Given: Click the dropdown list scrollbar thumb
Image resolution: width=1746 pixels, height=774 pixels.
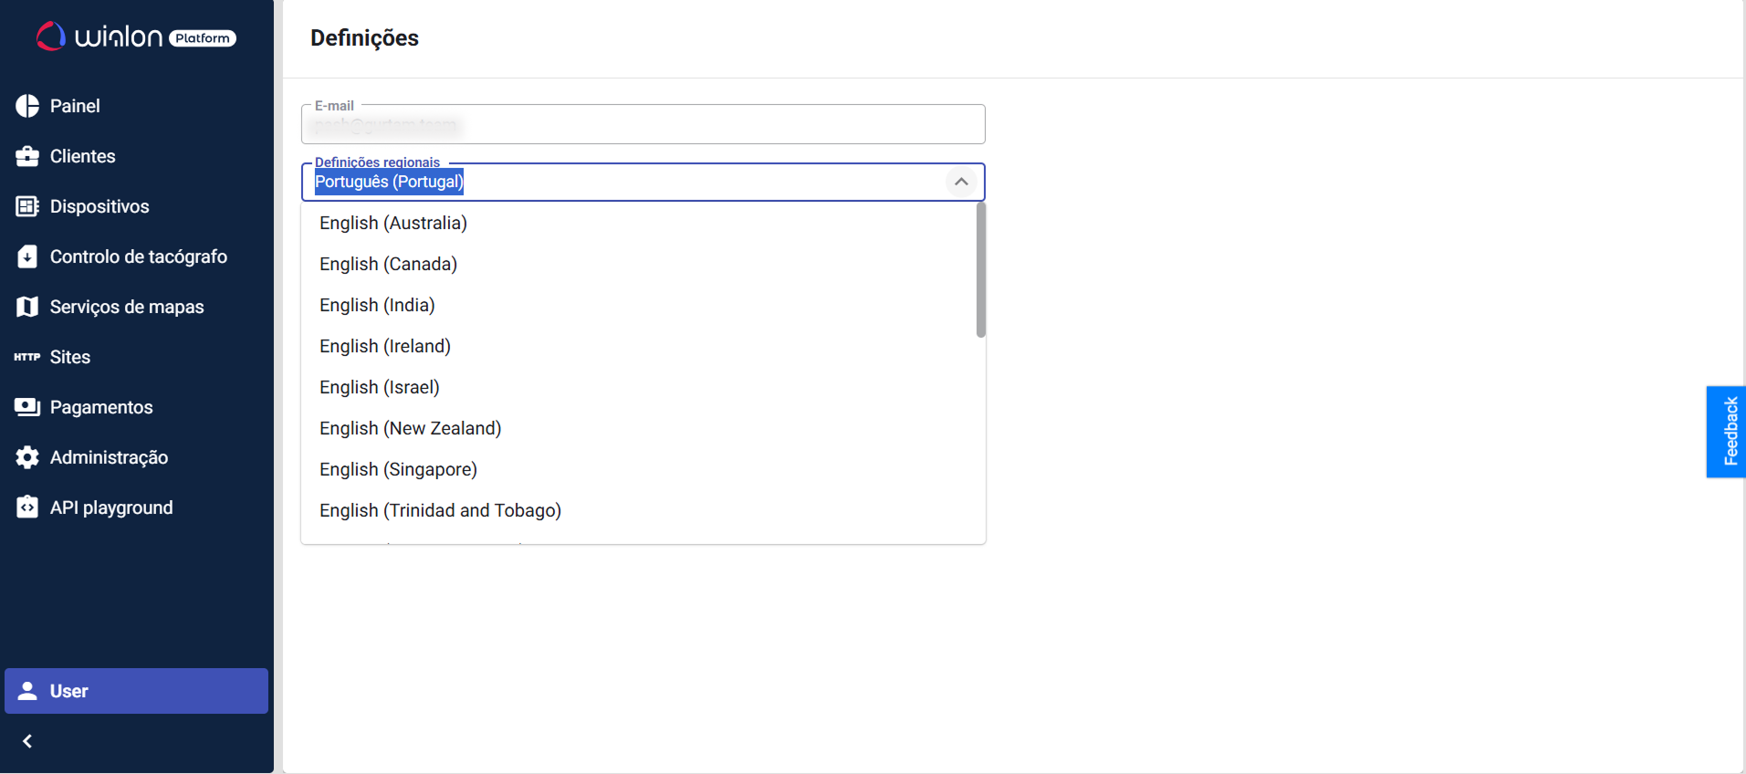Looking at the screenshot, I should [x=981, y=270].
